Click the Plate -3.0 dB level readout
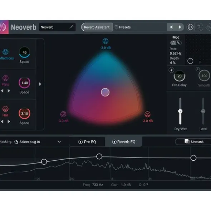Image resolution: width=211 pixels, height=211 pixels. [63, 121]
